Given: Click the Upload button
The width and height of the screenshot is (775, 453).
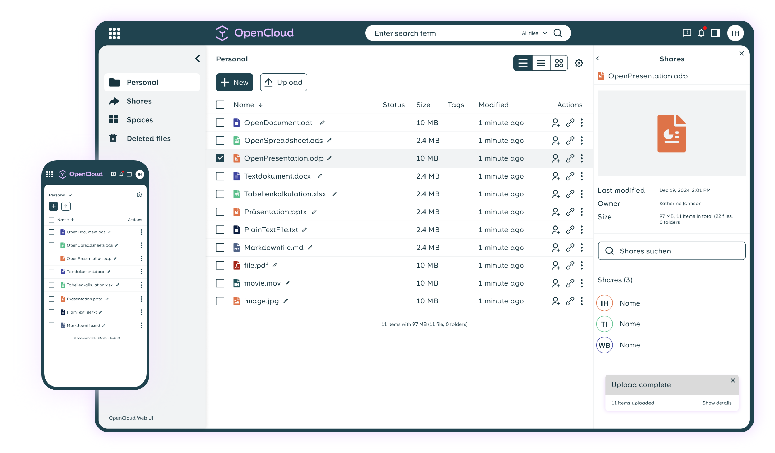Looking at the screenshot, I should point(283,82).
